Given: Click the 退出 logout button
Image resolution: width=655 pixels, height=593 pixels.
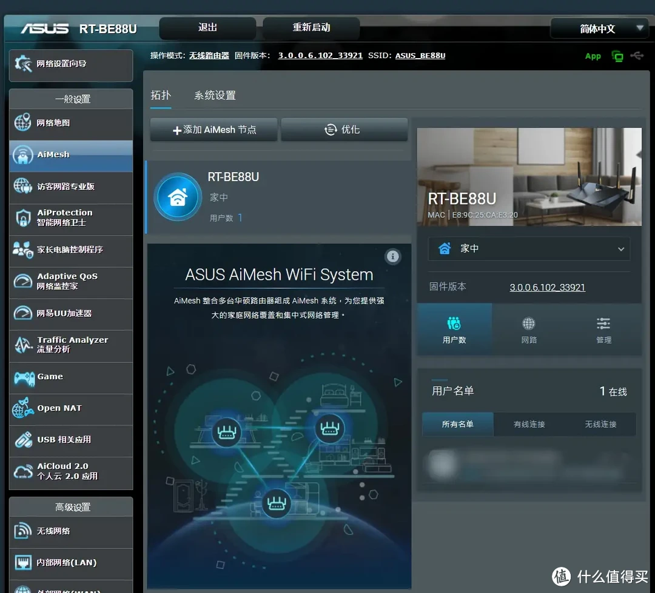Looking at the screenshot, I should 207,28.
